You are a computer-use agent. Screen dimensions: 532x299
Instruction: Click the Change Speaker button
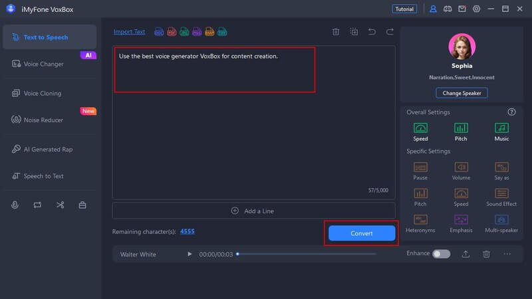[x=462, y=93]
